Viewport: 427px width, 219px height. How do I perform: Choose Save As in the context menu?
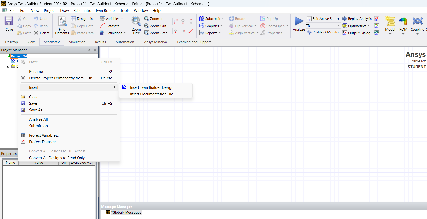click(x=69, y=110)
